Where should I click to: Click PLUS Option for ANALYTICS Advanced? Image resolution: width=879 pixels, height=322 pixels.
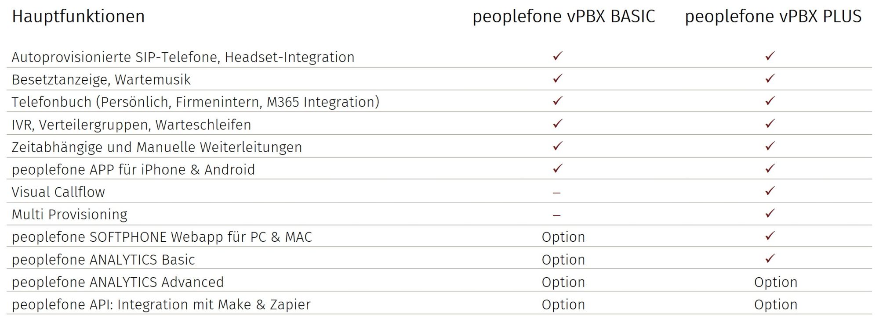[x=776, y=282]
